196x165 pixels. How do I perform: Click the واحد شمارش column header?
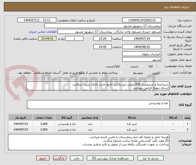coord(90,118)
